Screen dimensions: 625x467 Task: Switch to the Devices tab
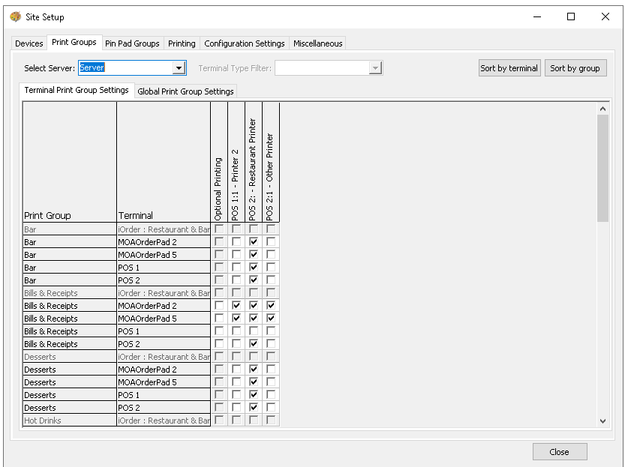pos(29,43)
